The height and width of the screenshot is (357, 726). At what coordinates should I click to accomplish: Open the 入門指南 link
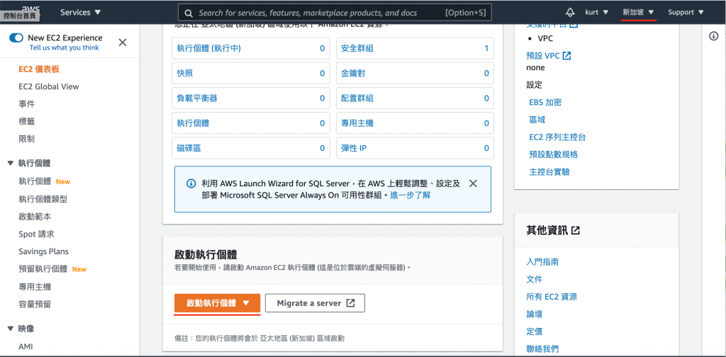[x=542, y=262]
